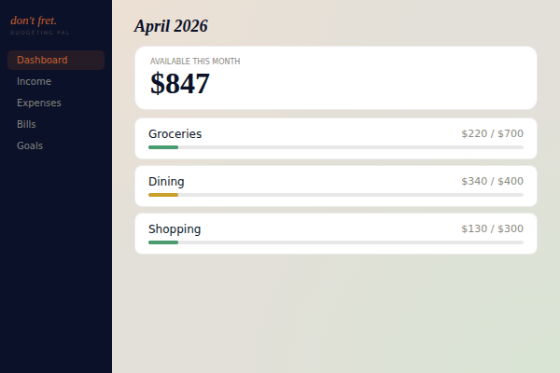Click the Groceries $220 / $700 amount
The height and width of the screenshot is (373, 560).
[492, 133]
